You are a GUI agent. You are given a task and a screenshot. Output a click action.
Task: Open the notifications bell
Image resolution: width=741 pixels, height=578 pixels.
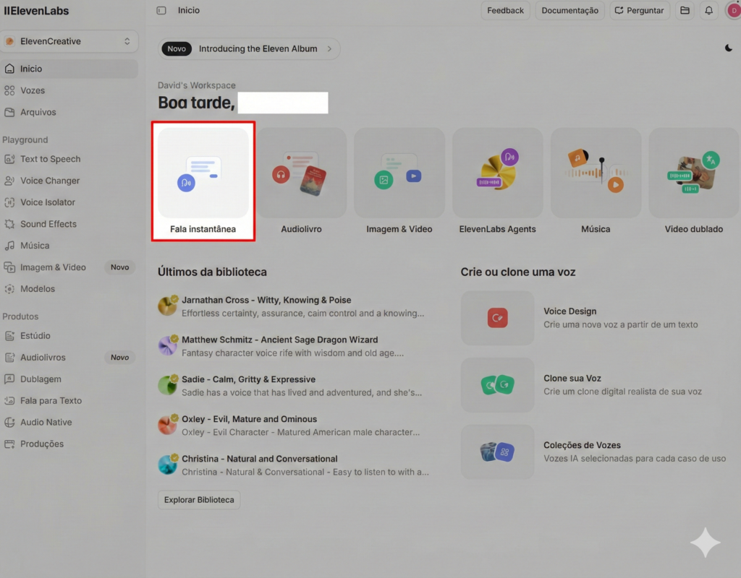(x=708, y=11)
